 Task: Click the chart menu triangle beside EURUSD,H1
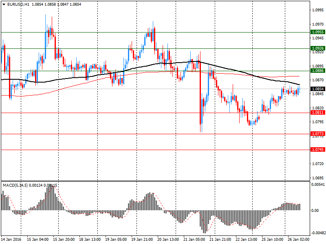pyautogui.click(x=4, y=4)
